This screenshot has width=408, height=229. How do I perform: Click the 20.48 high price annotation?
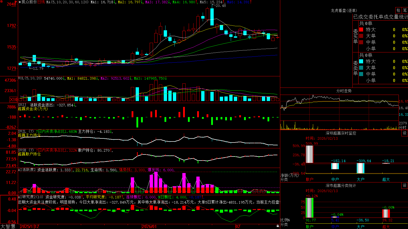click(221, 6)
